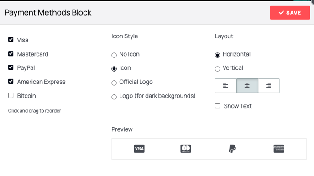Select Logo for dark backgrounds option
The image size is (314, 176).
tap(114, 97)
